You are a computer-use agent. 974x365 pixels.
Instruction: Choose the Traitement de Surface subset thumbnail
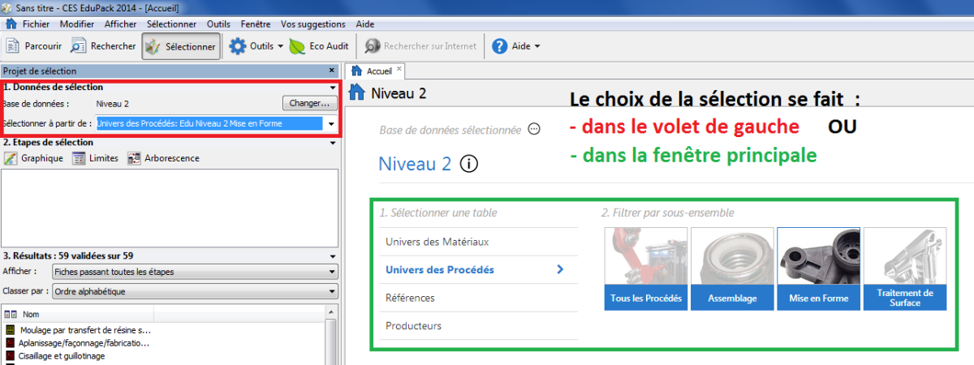tap(905, 268)
